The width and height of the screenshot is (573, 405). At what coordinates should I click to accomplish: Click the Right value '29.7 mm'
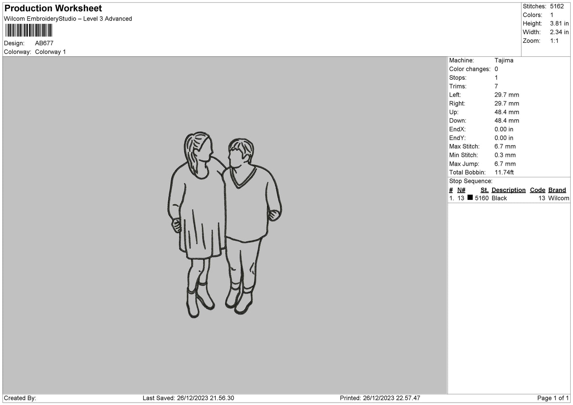pyautogui.click(x=507, y=104)
